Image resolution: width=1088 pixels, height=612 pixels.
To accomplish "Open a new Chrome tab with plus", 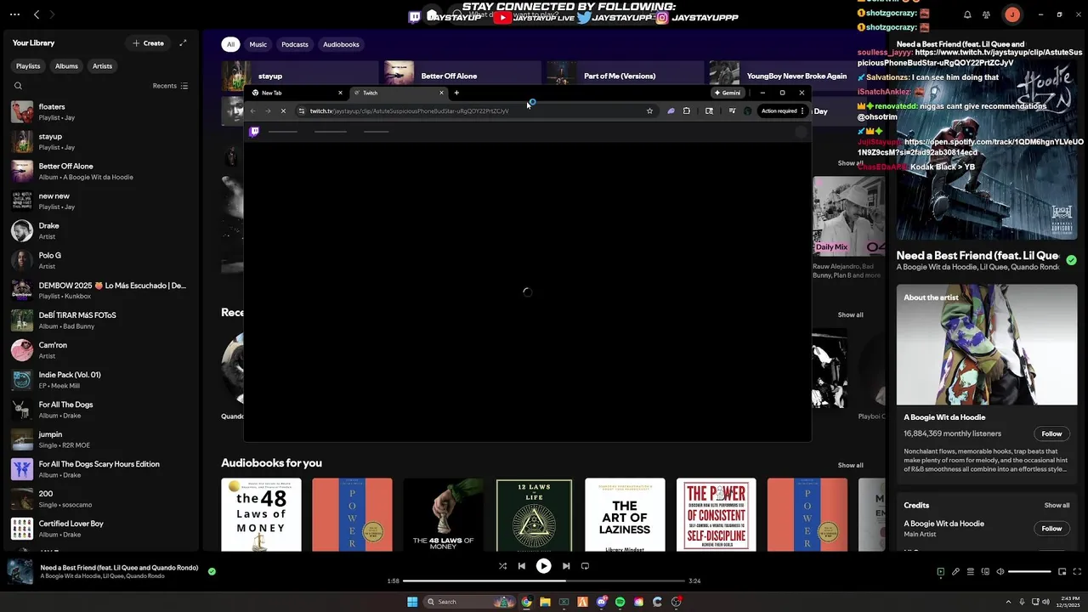I will [x=456, y=93].
